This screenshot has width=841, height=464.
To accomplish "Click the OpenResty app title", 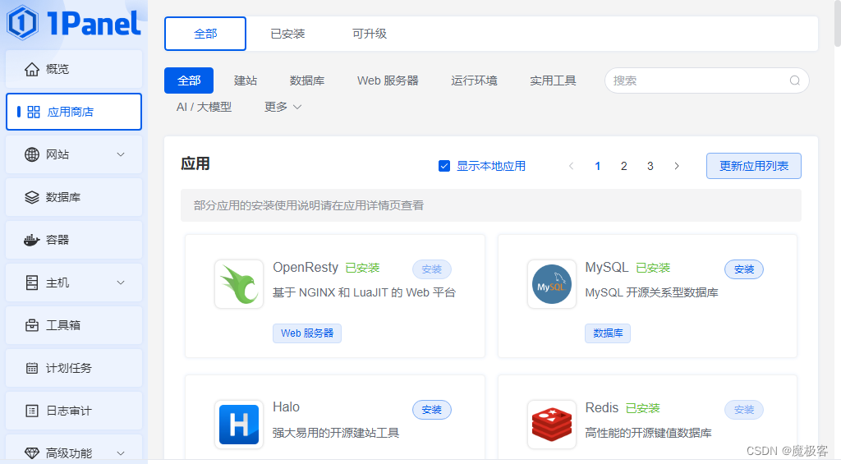I will (306, 267).
